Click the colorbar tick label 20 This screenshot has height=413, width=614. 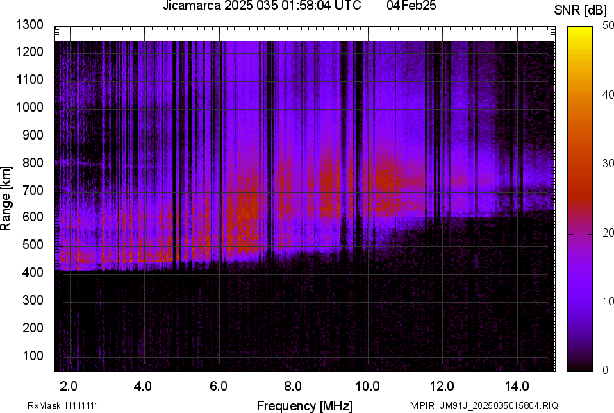(x=608, y=233)
